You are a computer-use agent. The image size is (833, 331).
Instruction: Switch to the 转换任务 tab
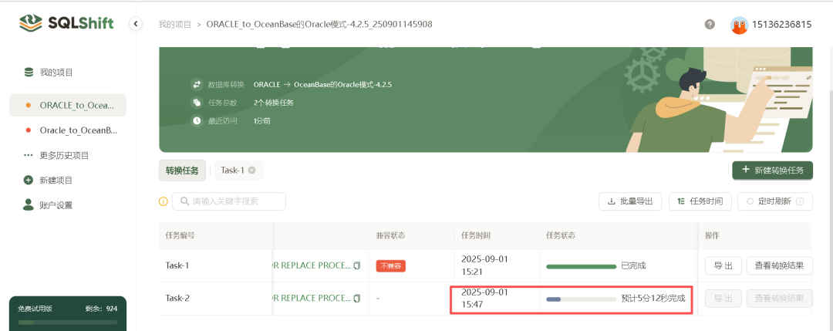click(182, 171)
